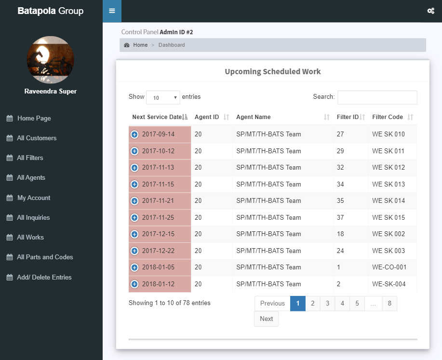
Task: Go to page 3 of the table
Action: pyautogui.click(x=327, y=304)
